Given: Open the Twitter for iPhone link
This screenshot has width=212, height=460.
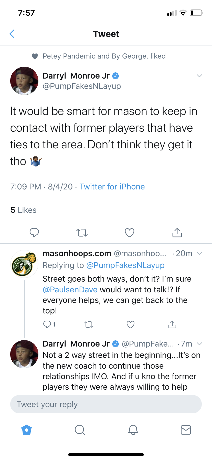Looking at the screenshot, I should [112, 187].
